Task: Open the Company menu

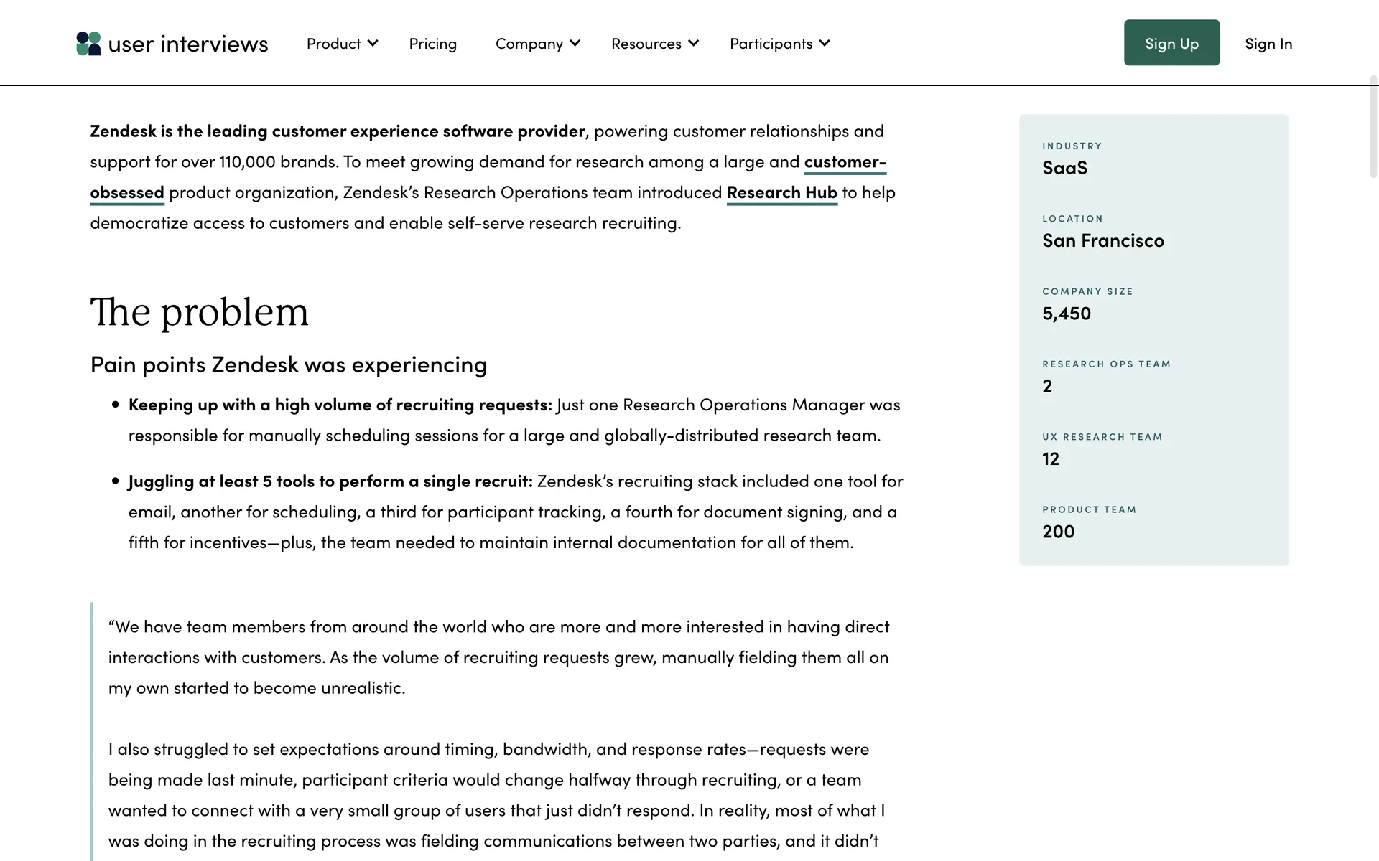Action: pyautogui.click(x=529, y=44)
